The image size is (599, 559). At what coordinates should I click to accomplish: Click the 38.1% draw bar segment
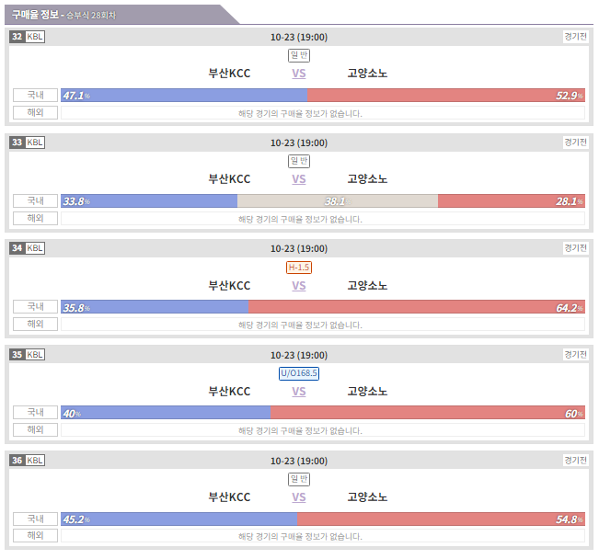click(x=338, y=200)
